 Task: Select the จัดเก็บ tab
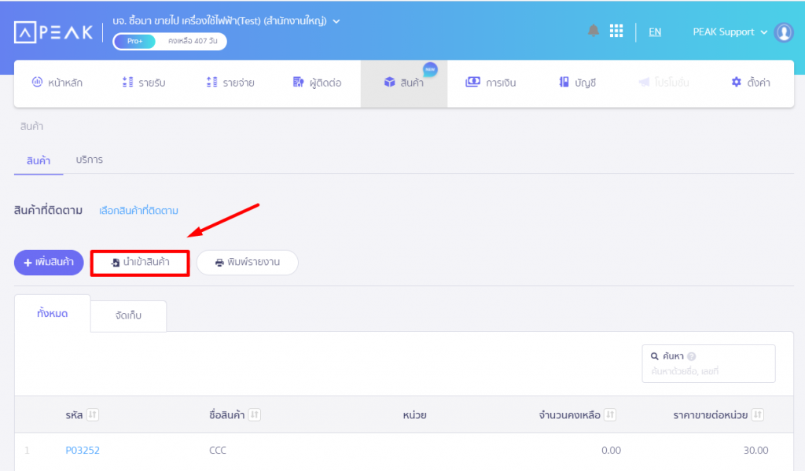coord(128,316)
